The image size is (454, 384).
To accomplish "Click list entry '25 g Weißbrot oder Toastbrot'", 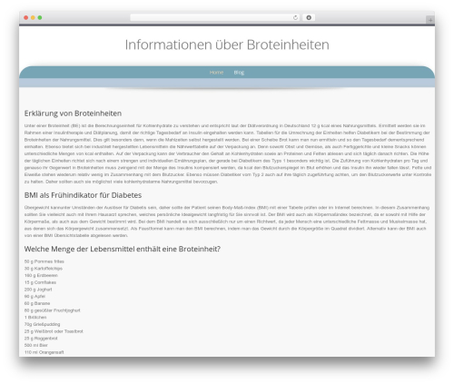I will [54, 331].
